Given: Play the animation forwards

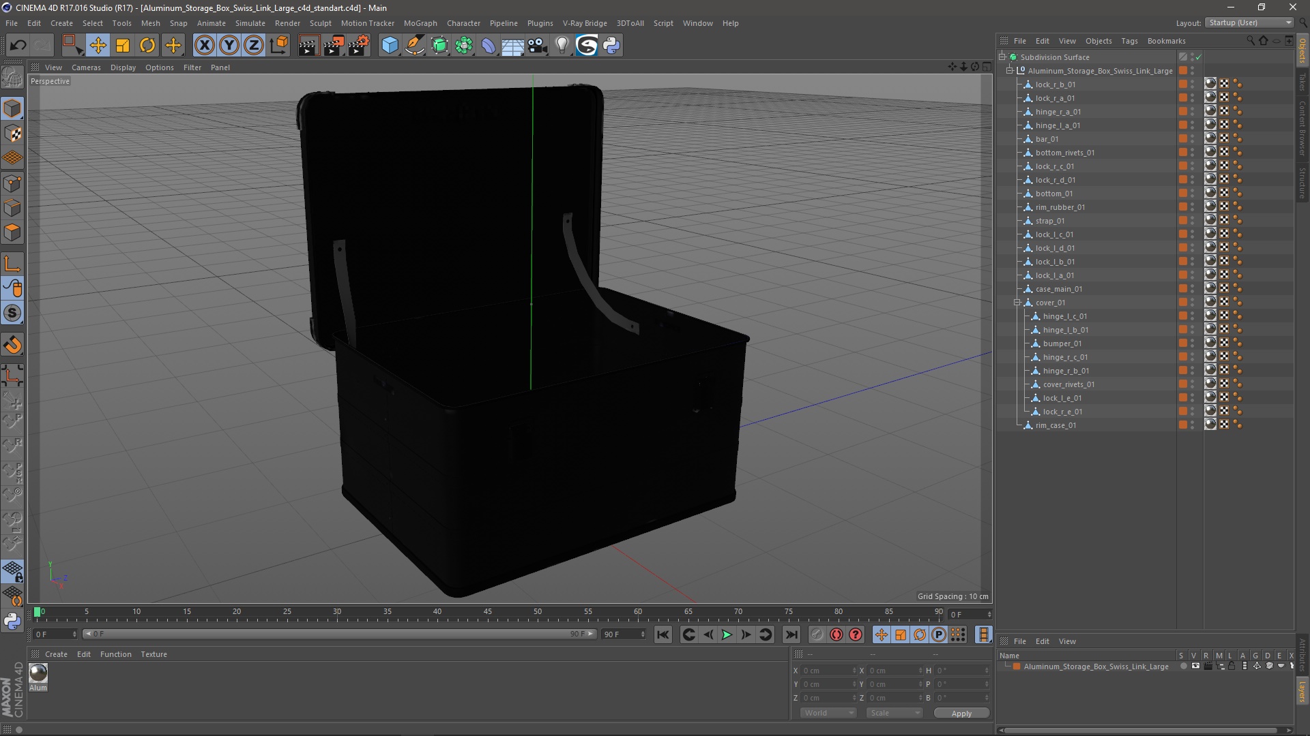Looking at the screenshot, I should tap(727, 634).
